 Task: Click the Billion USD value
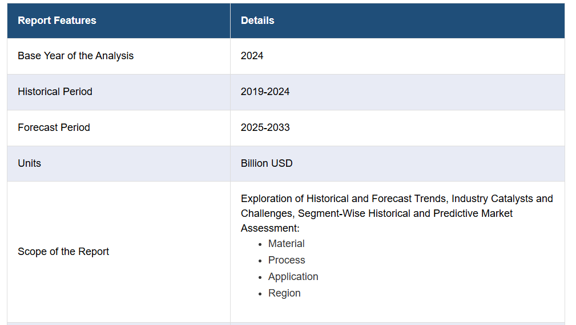267,163
